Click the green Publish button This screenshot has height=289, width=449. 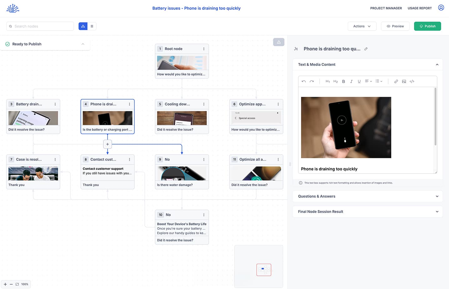coord(427,26)
